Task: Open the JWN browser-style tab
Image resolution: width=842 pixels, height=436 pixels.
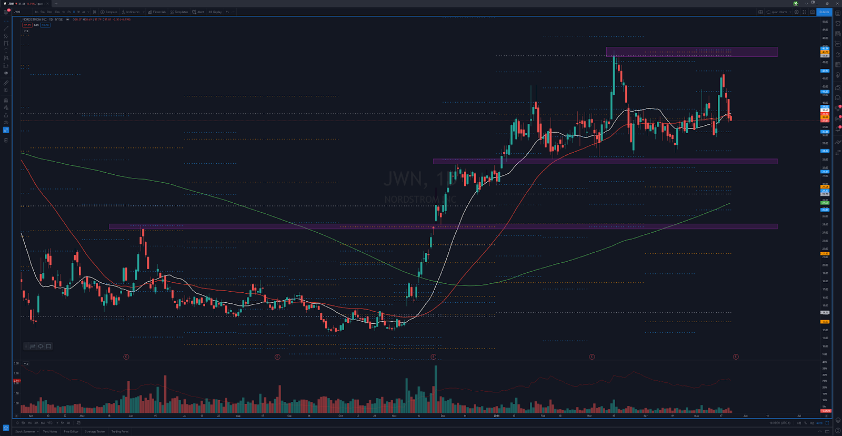Action: (25, 4)
